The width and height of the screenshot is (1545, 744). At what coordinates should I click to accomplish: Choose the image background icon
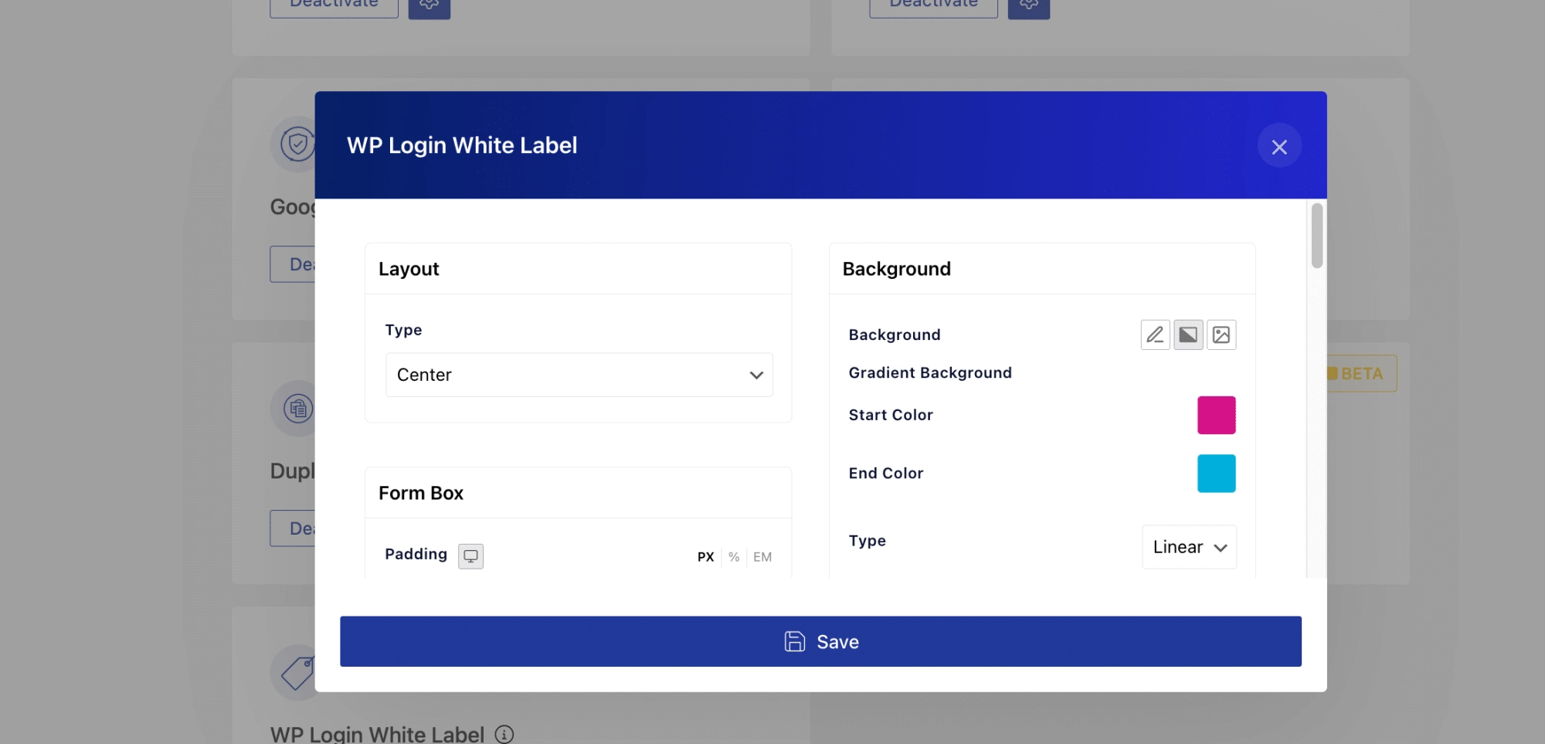point(1221,335)
